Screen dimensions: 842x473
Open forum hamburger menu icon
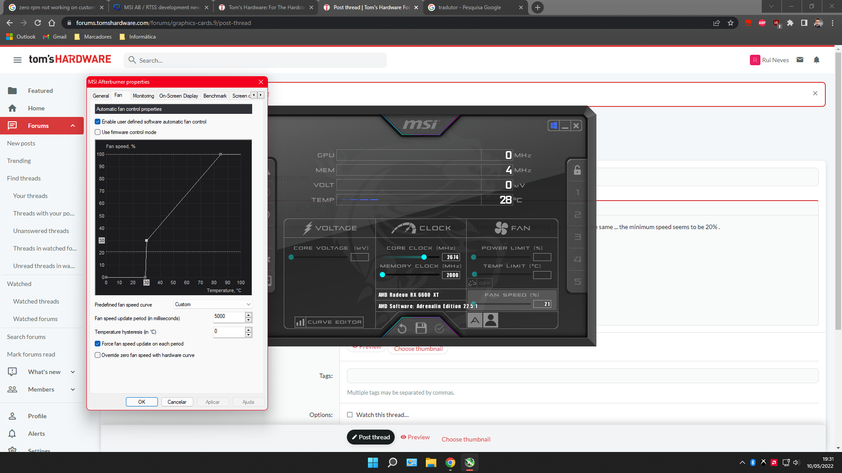(x=18, y=60)
